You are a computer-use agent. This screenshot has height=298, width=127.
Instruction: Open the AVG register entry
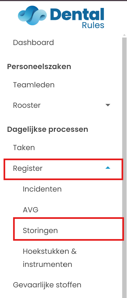point(31,210)
